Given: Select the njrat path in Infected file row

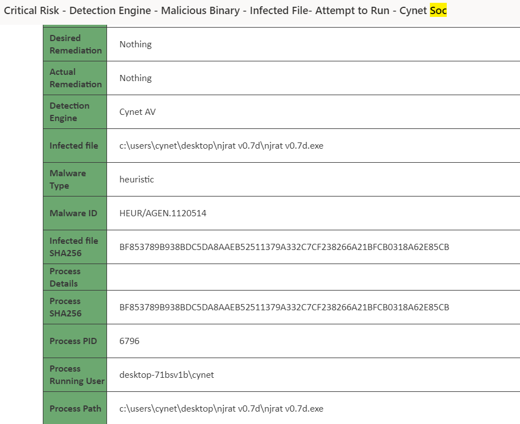Looking at the screenshot, I should tap(221, 145).
